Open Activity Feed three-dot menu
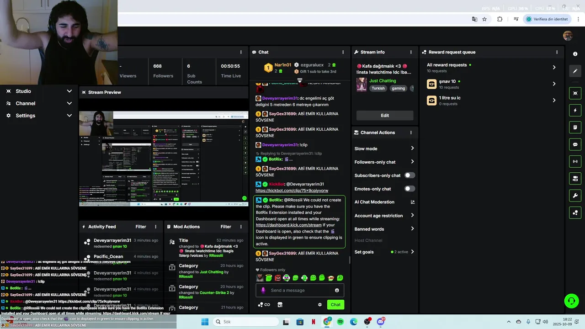The image size is (585, 329). pos(155,227)
